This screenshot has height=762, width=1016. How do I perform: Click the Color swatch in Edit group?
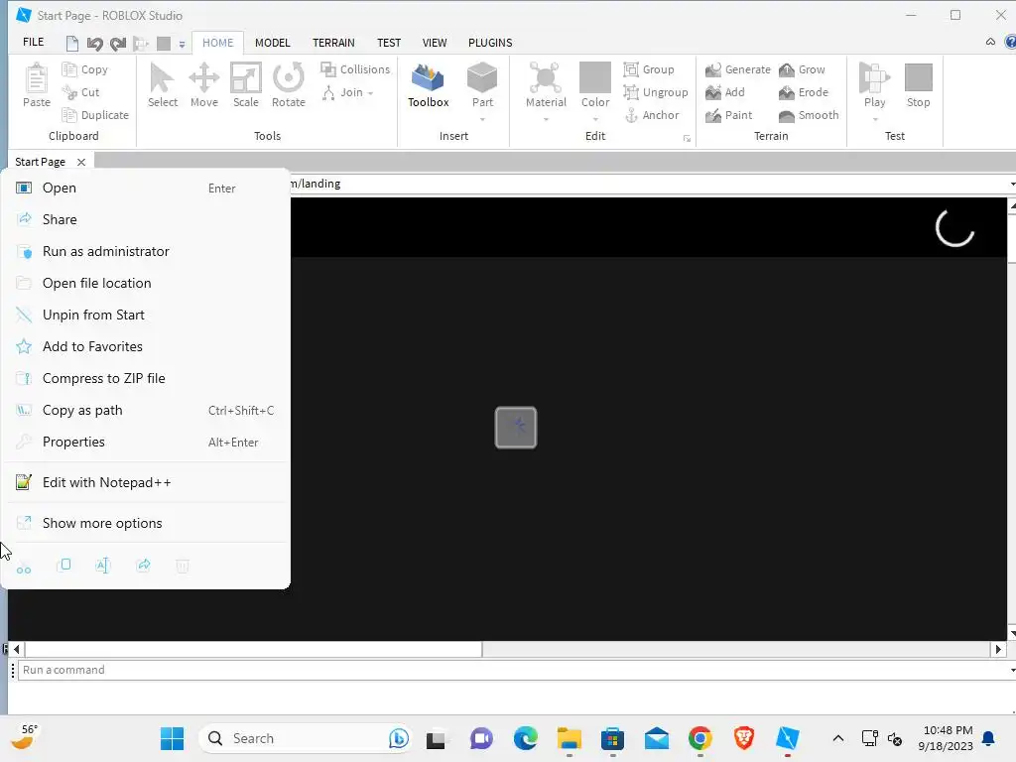595,77
